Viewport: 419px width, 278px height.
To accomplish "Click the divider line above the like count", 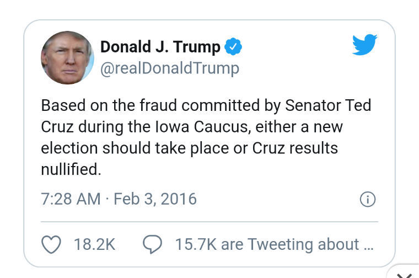I will coord(209,222).
